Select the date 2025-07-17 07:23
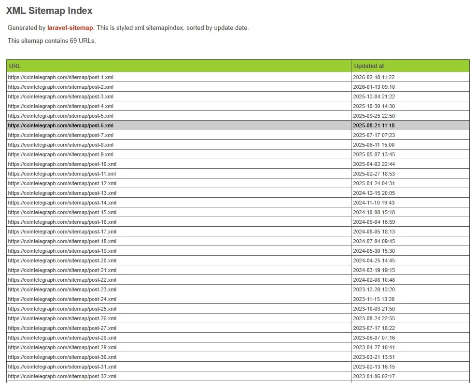This screenshot has width=476, height=383. point(374,135)
